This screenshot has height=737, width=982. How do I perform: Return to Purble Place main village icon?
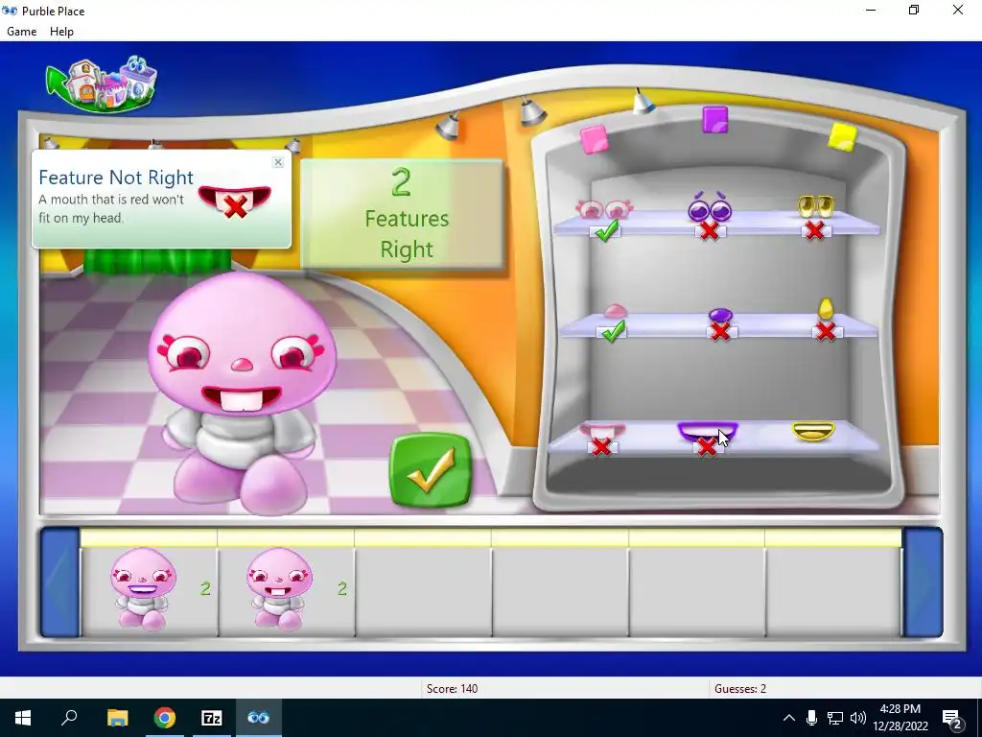(102, 84)
